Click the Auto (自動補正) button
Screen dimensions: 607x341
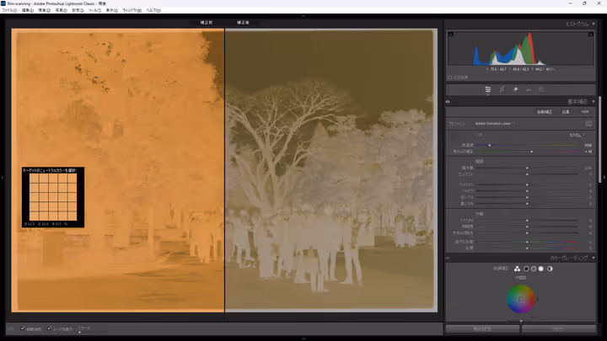[546, 111]
